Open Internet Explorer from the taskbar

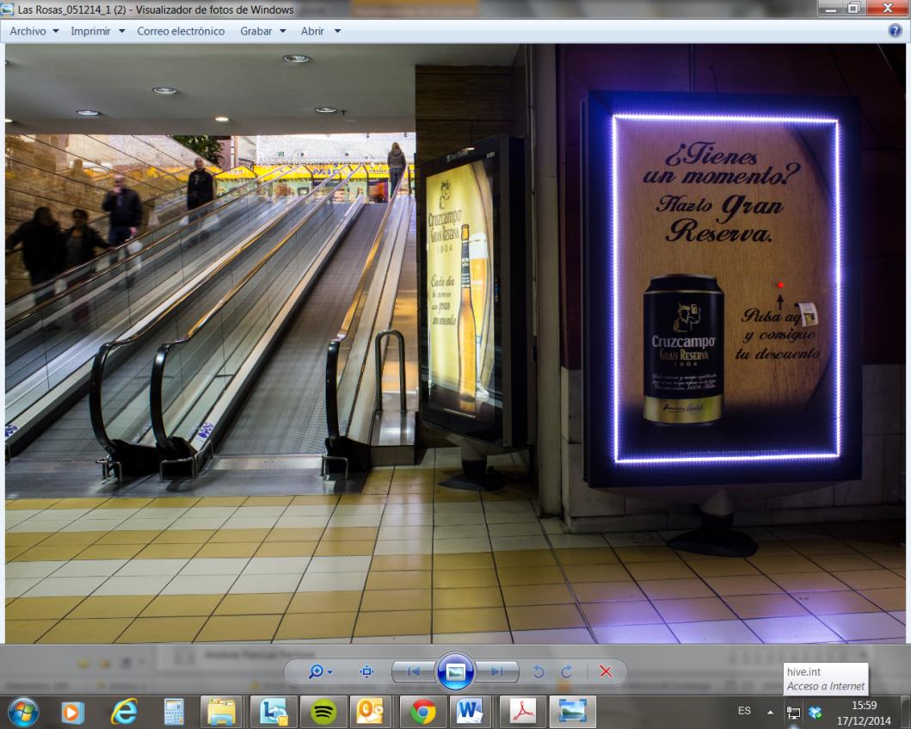[124, 712]
